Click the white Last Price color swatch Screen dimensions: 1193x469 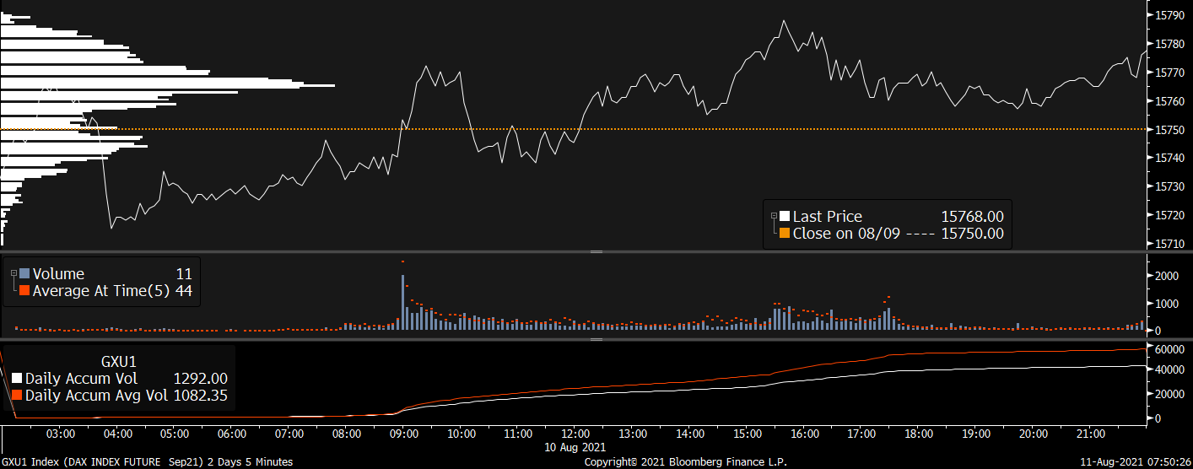point(785,217)
